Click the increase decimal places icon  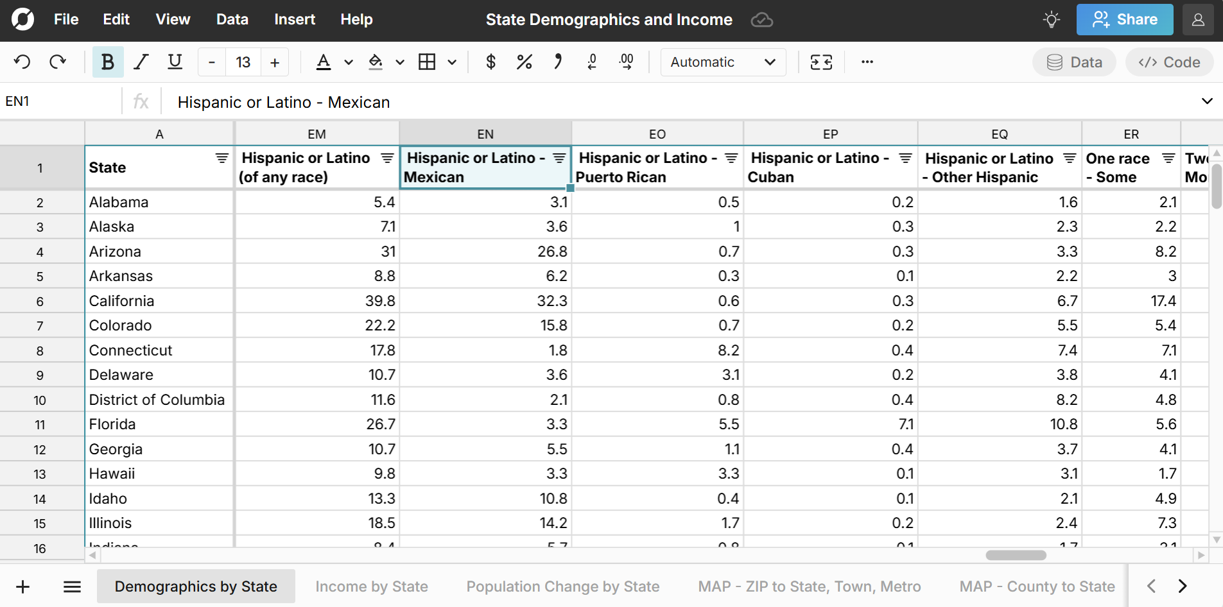[626, 62]
